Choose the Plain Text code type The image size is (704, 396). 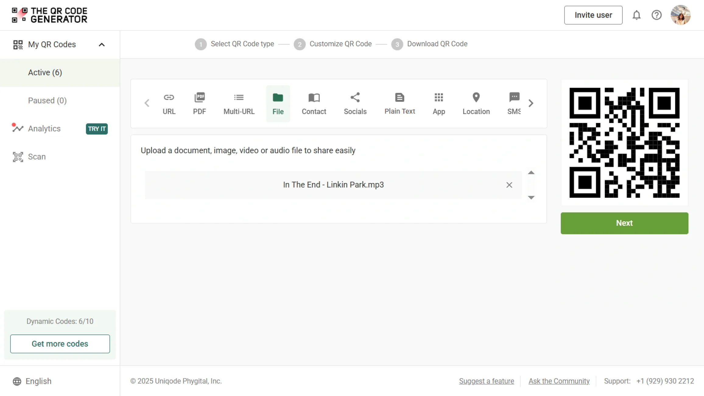400,104
